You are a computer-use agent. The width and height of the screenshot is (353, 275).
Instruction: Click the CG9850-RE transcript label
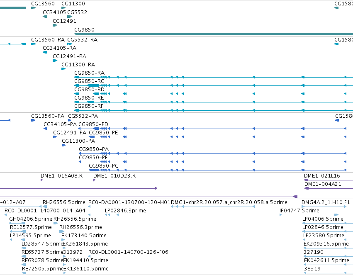pyautogui.click(x=89, y=98)
